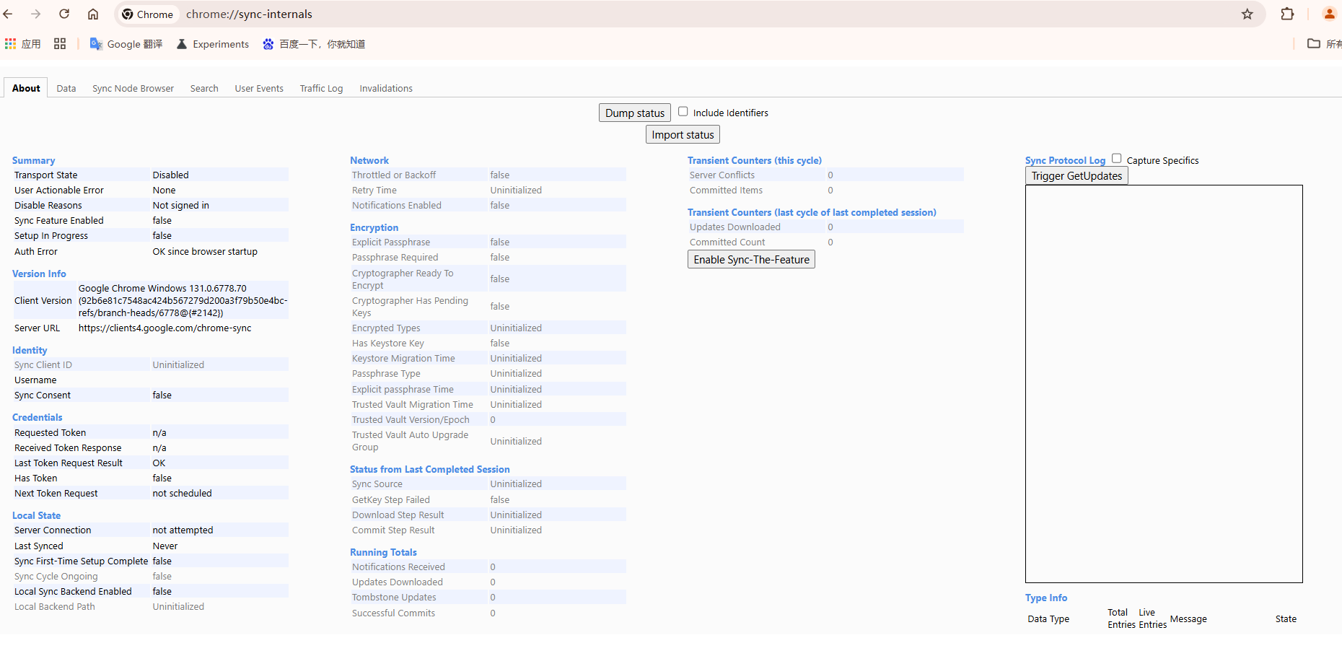
Task: Open the Experiments bookmark
Action: pos(213,44)
